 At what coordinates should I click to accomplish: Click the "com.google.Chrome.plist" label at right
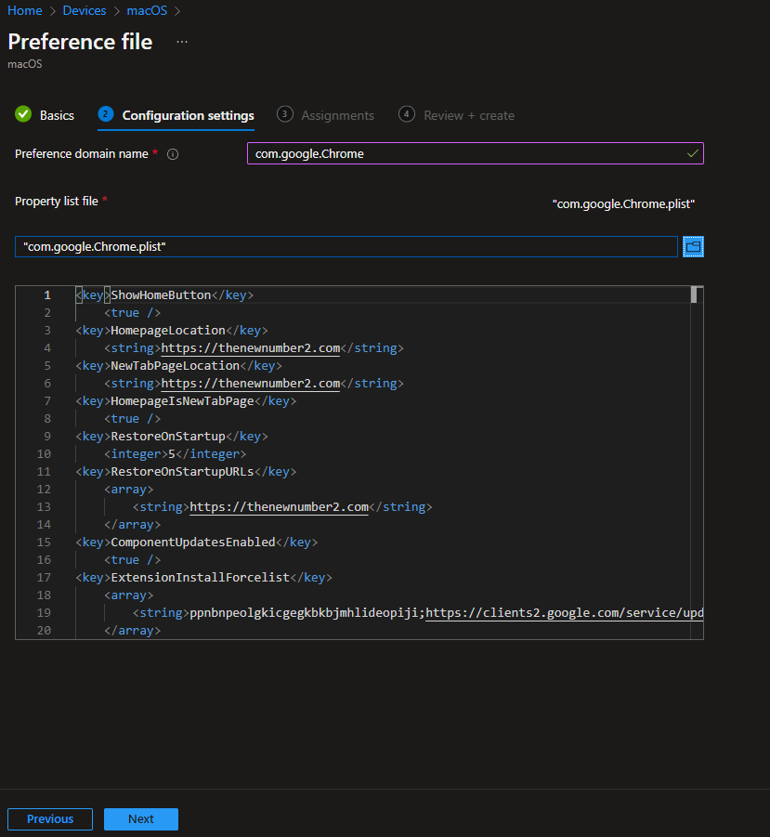pyautogui.click(x=623, y=204)
